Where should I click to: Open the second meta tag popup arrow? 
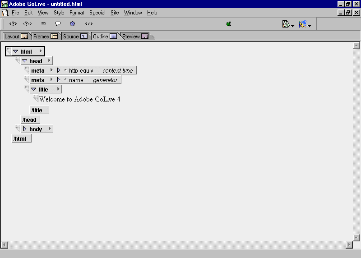click(51, 79)
